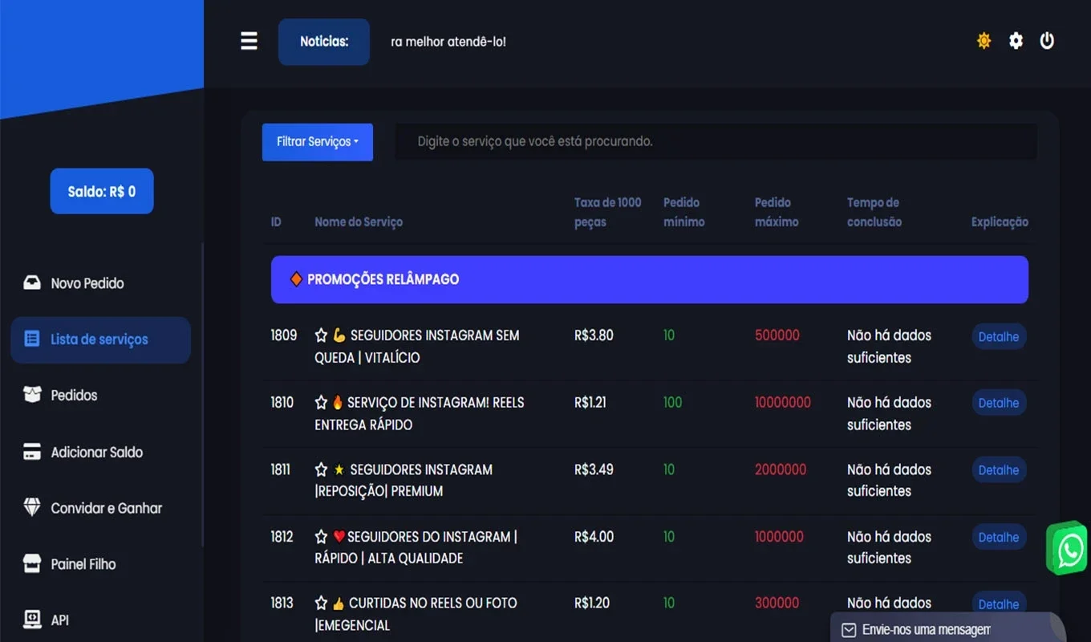Expand the Filtrar Serviços dropdown
This screenshot has height=642, width=1091.
click(x=318, y=142)
